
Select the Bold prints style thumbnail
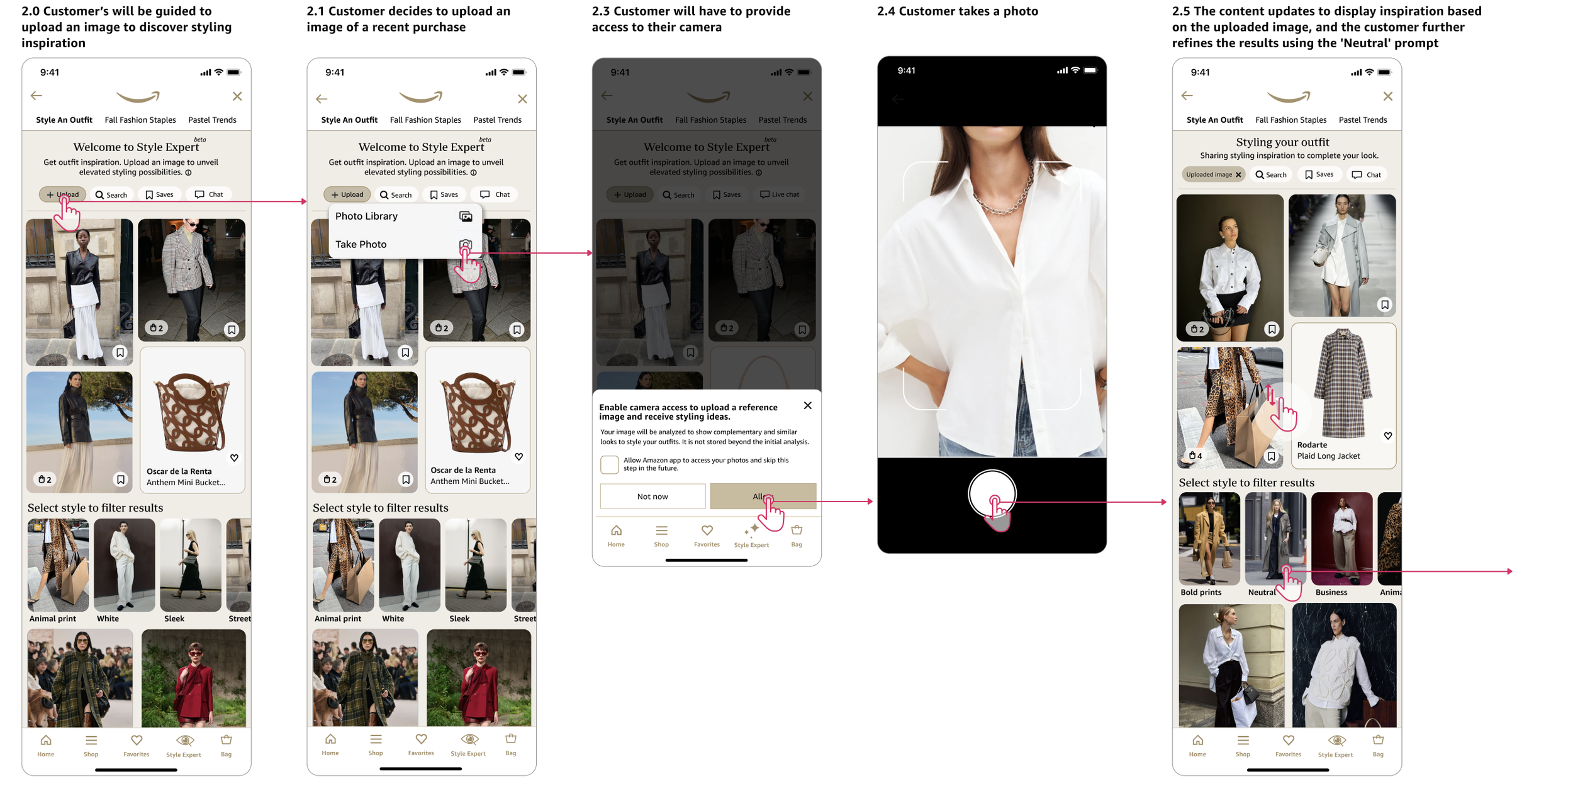(1209, 539)
